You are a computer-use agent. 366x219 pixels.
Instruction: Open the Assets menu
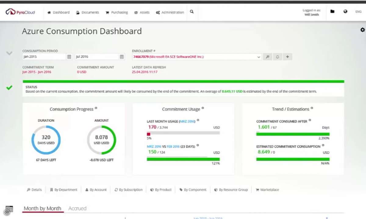tap(142, 12)
